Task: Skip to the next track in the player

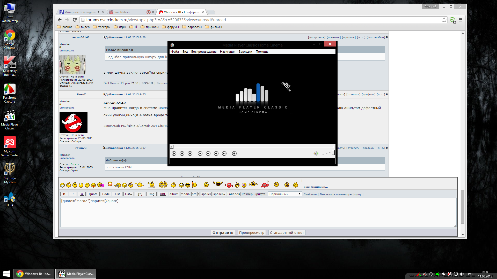Action: 224,153
